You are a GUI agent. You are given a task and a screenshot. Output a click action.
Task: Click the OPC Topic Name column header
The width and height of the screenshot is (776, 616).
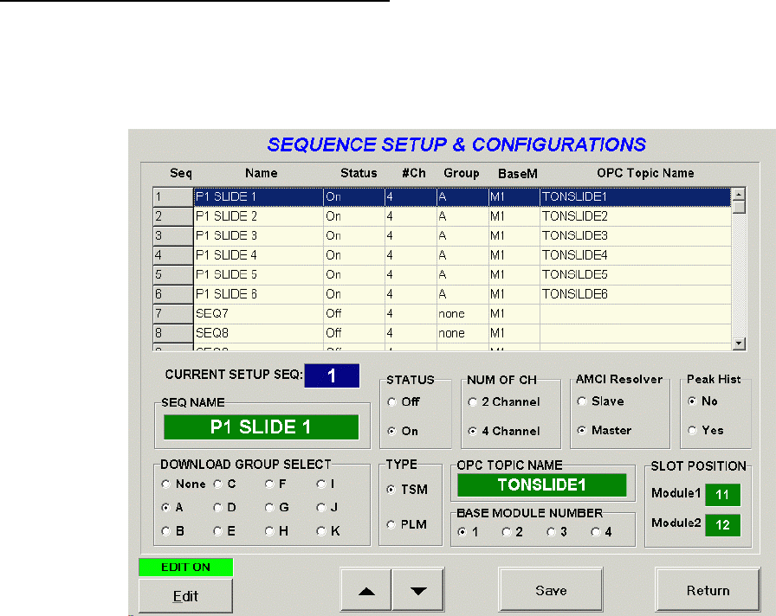coord(645,173)
